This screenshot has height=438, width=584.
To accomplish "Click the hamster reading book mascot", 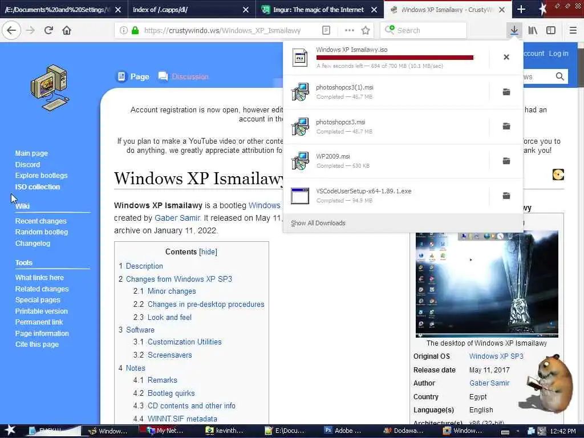I will click(547, 384).
